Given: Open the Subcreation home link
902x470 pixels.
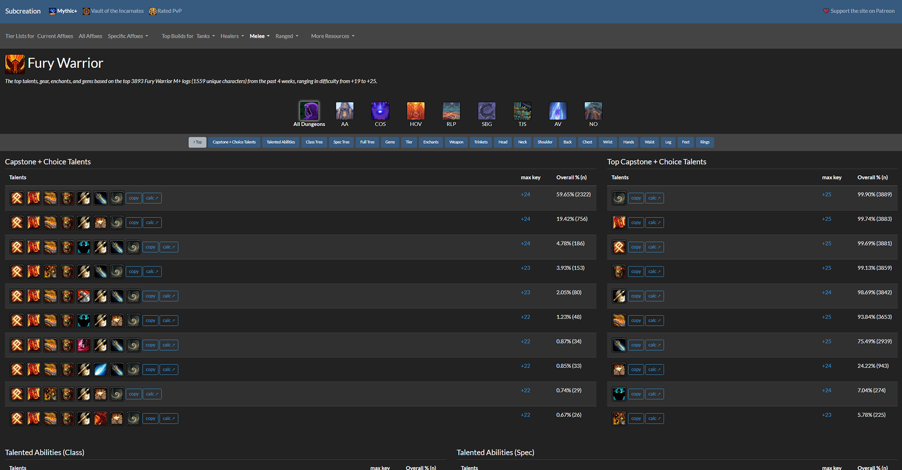Looking at the screenshot, I should tap(23, 11).
